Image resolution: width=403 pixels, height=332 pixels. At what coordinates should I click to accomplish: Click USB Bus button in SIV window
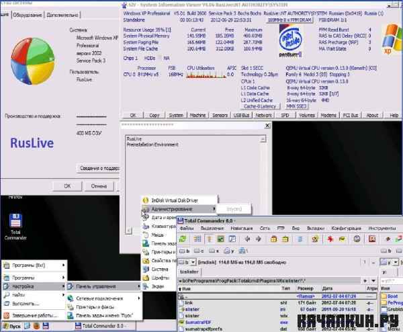pyautogui.click(x=241, y=115)
